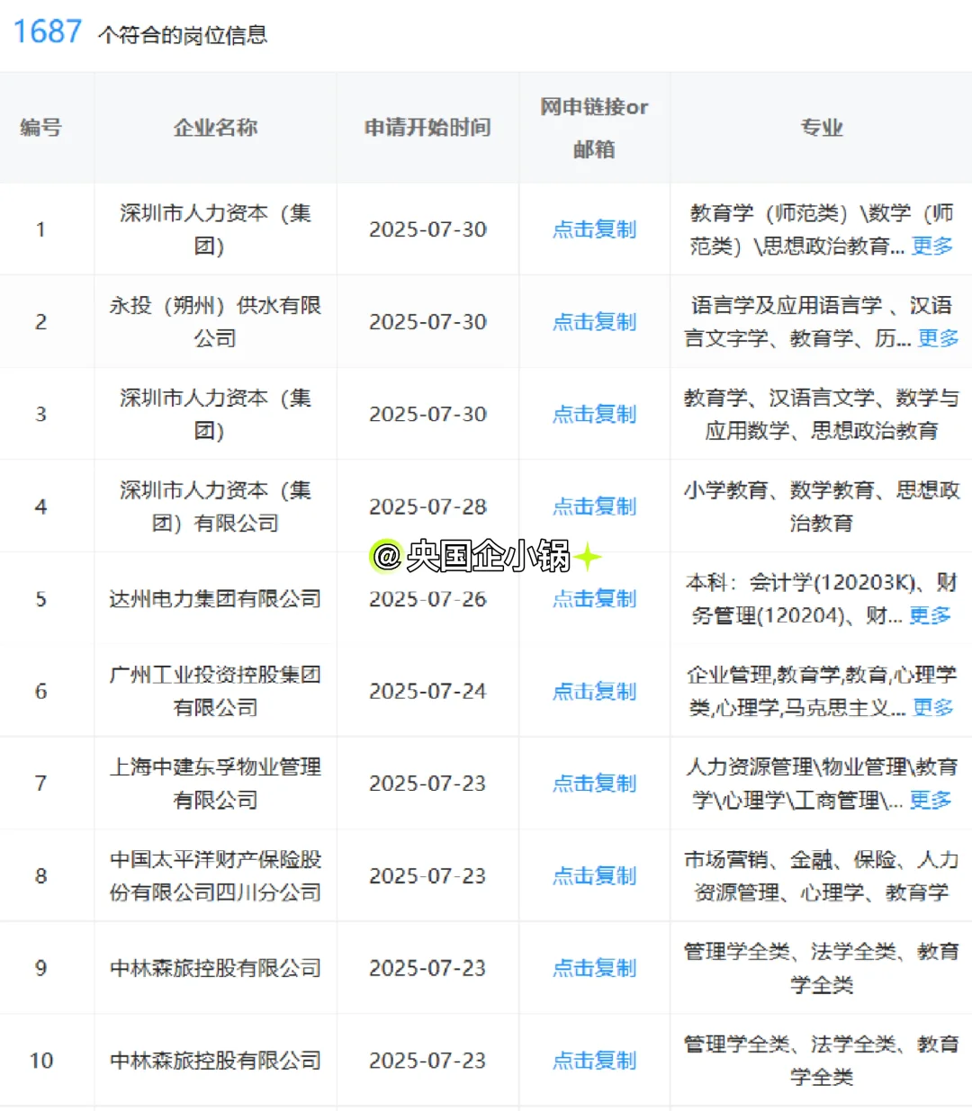Viewport: 972px width, 1111px height.
Task: Select 中国太平洋财产保险股份有限公司四川分公司 cell
Action: [215, 876]
